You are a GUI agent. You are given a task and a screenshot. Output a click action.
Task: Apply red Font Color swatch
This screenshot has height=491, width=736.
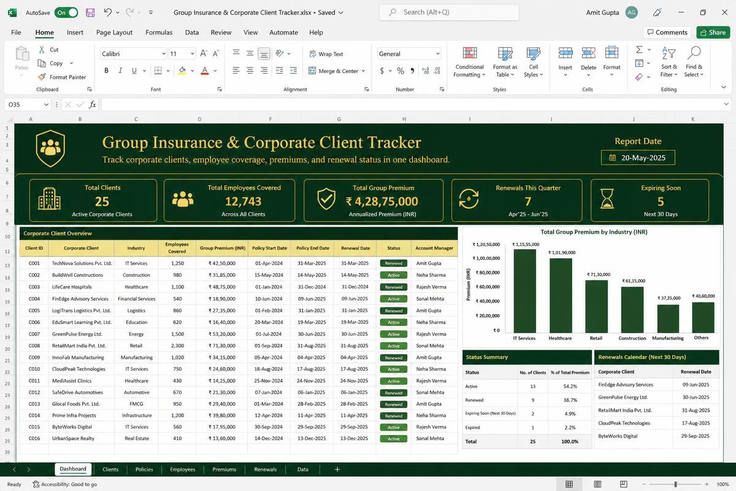(205, 71)
